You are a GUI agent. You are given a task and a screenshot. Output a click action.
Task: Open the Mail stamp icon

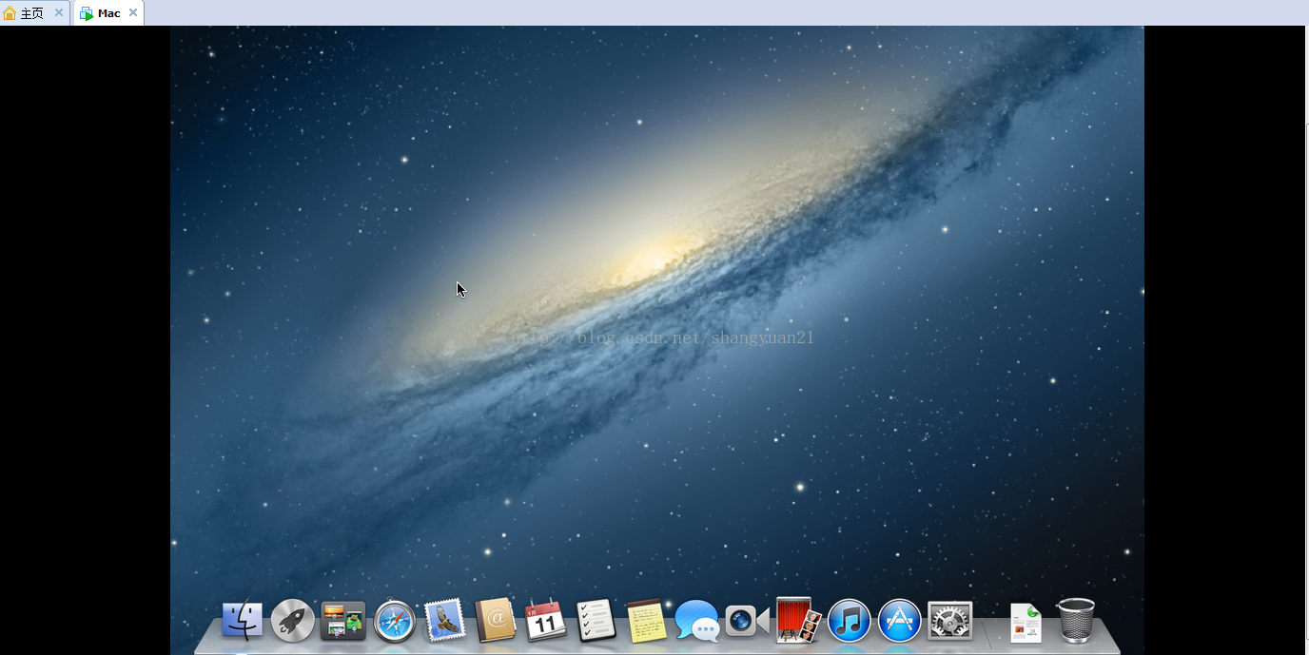point(444,621)
